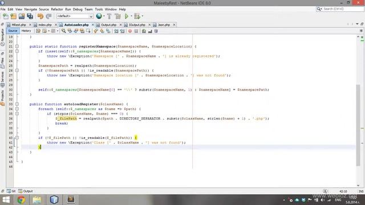Click Find Next Occurrence icon
Viewport: 365px width, 205px height.
(x=76, y=31)
